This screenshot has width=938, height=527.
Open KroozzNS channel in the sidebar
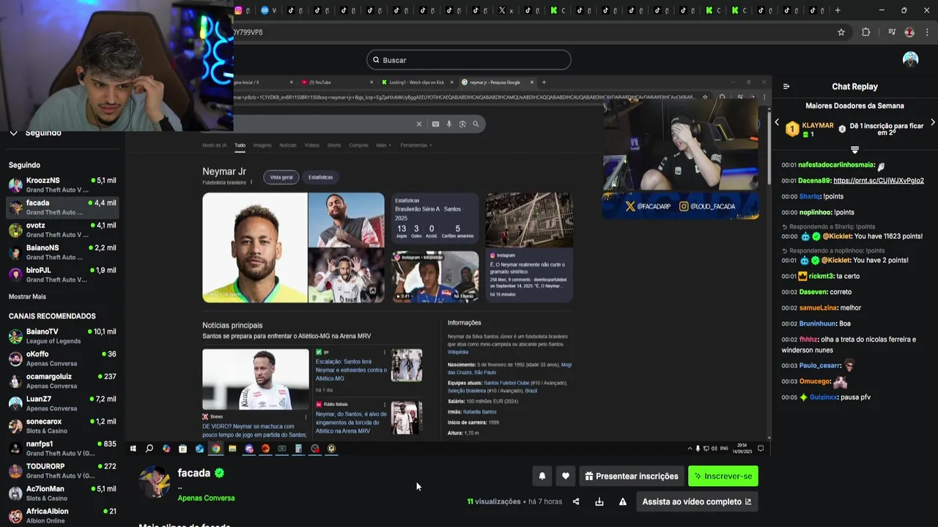(x=62, y=184)
